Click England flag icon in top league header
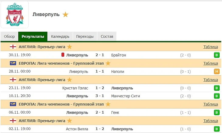Image resolution: width=222 pixels, height=133 pixels. [x=13, y=47]
